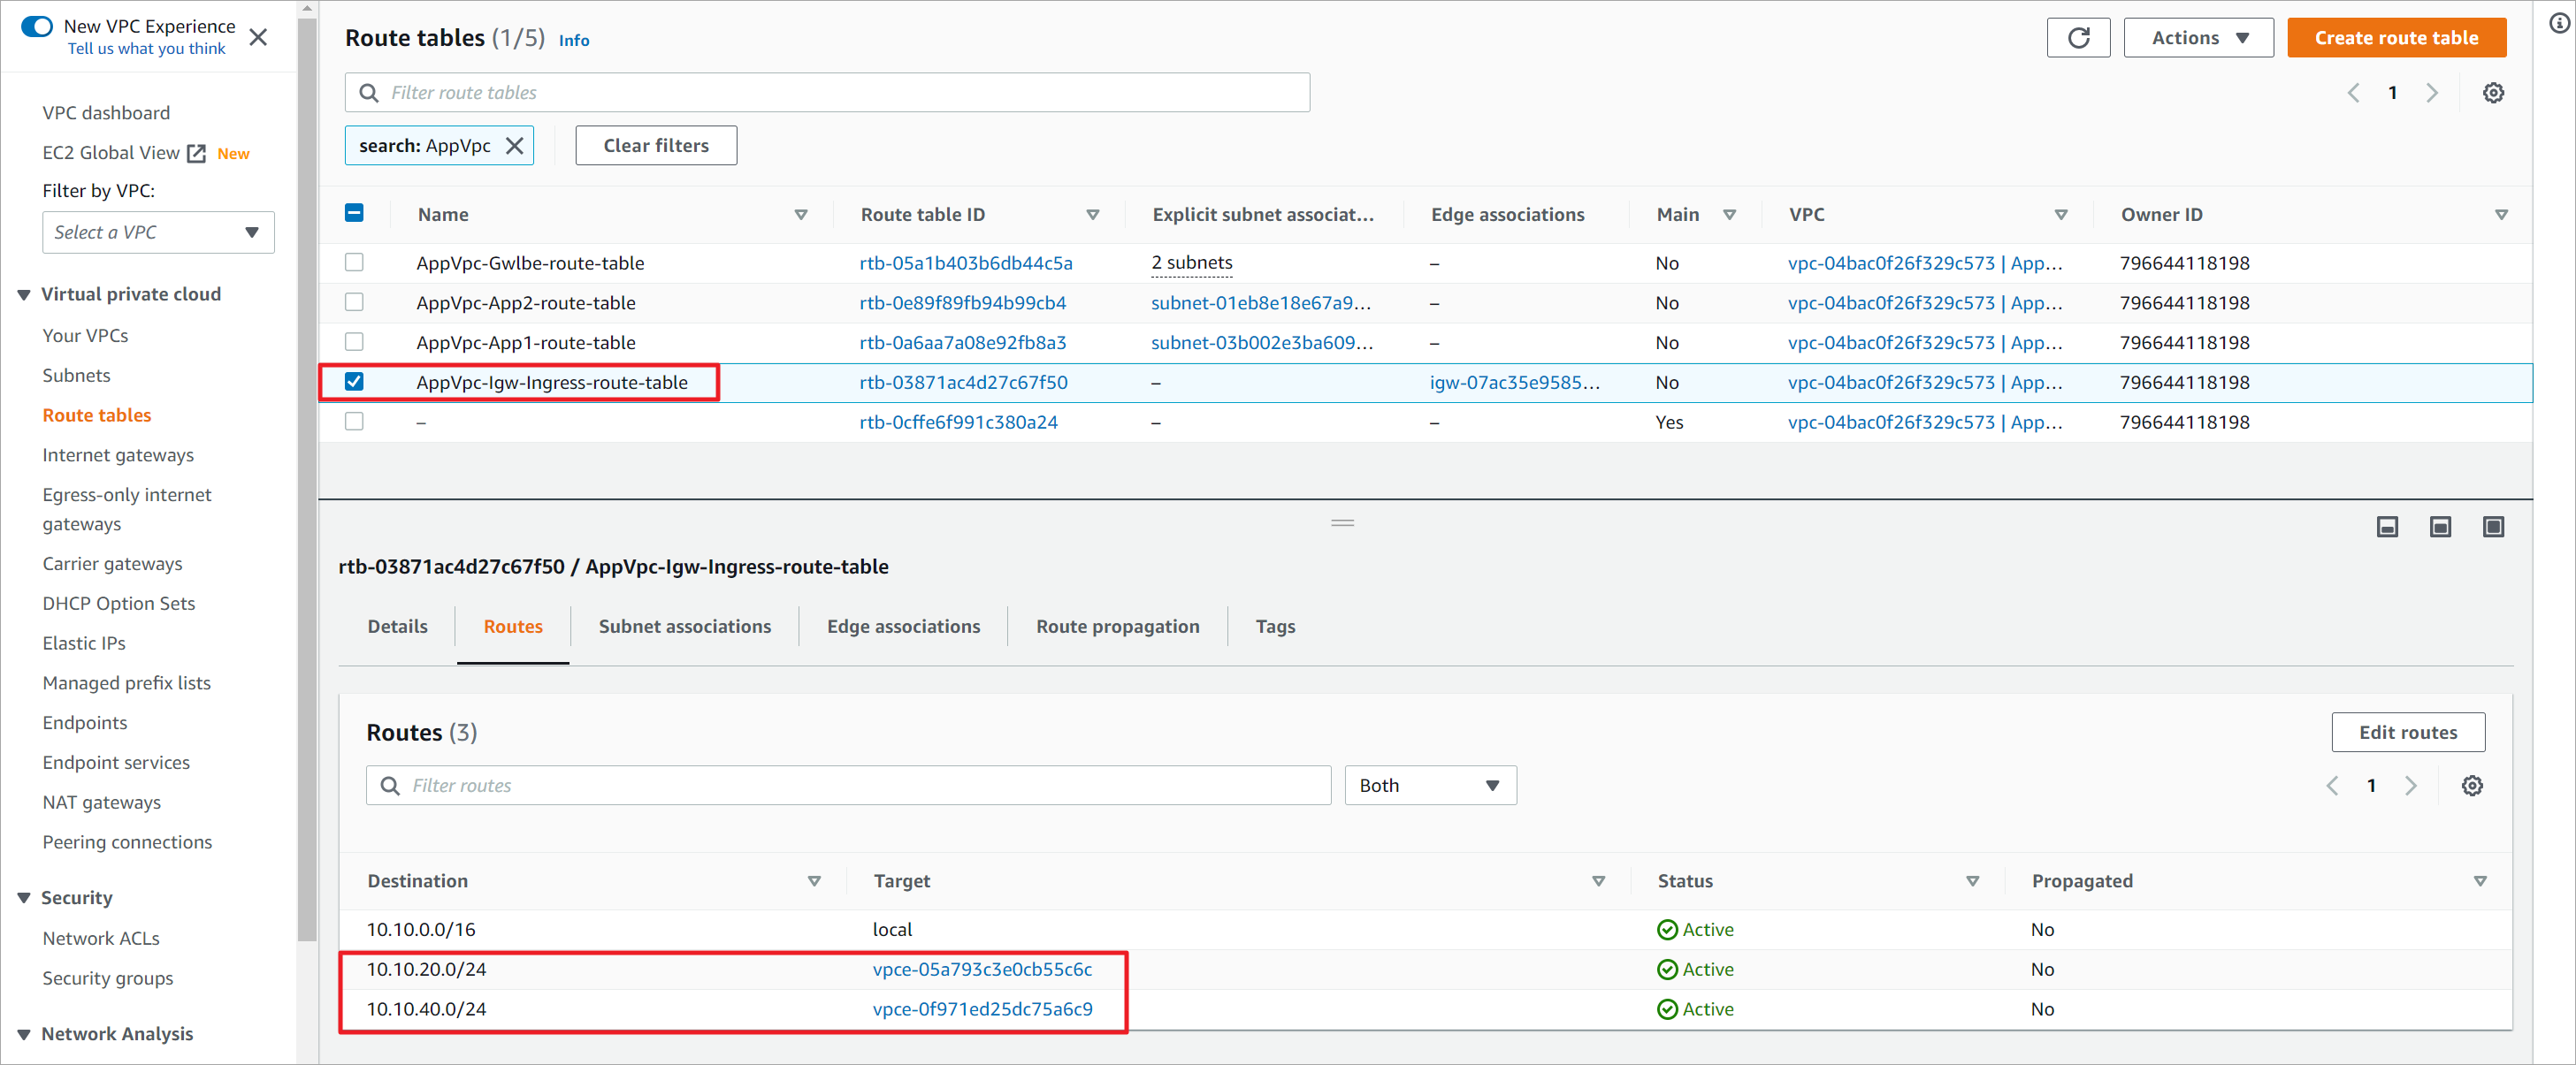
Task: Collapse the Virtual private cloud section
Action: [x=24, y=294]
